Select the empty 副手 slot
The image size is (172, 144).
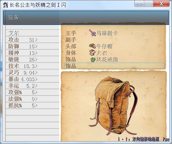(x=114, y=39)
